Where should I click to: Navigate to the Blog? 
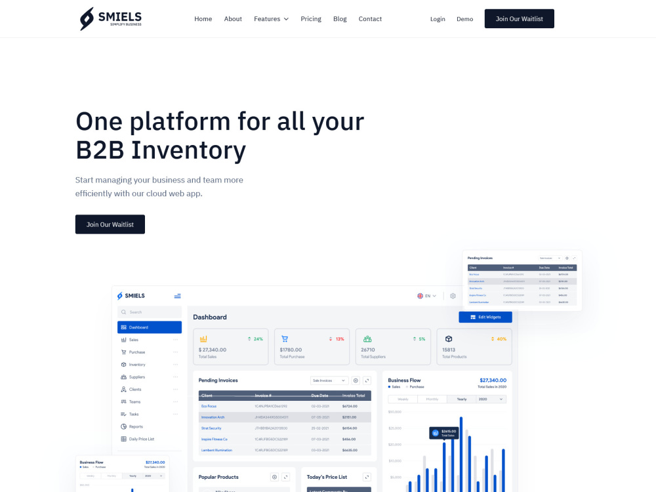[340, 19]
